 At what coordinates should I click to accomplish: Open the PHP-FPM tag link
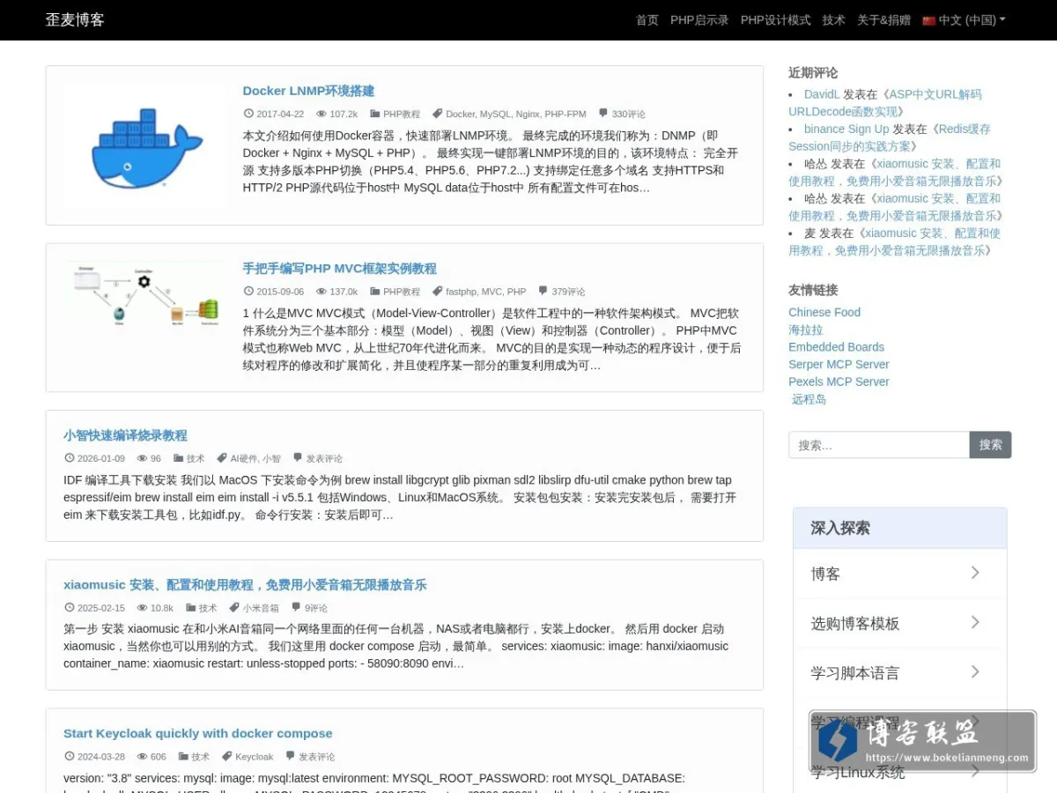point(565,114)
